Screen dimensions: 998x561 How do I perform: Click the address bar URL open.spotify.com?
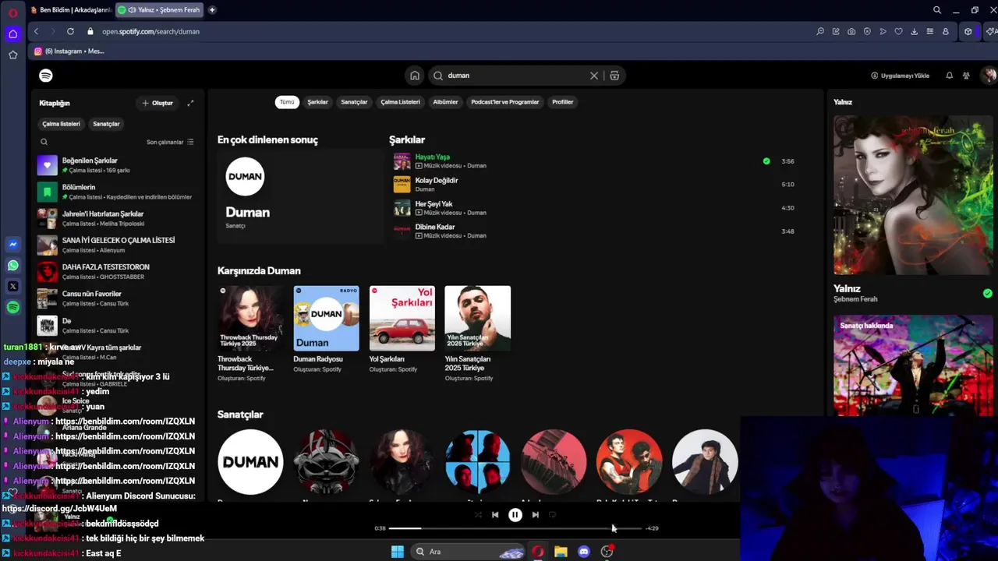150,32
